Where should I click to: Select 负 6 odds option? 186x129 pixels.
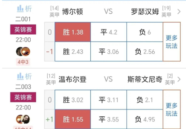click(145, 32)
